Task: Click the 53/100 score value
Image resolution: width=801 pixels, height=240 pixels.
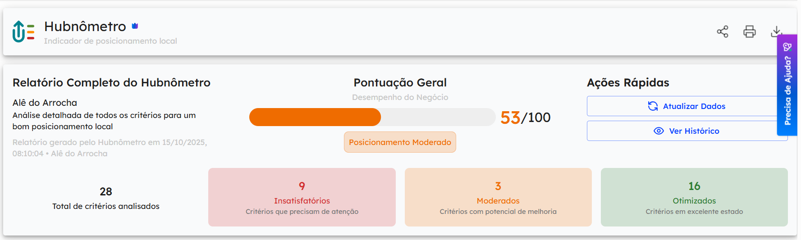Action: click(525, 118)
